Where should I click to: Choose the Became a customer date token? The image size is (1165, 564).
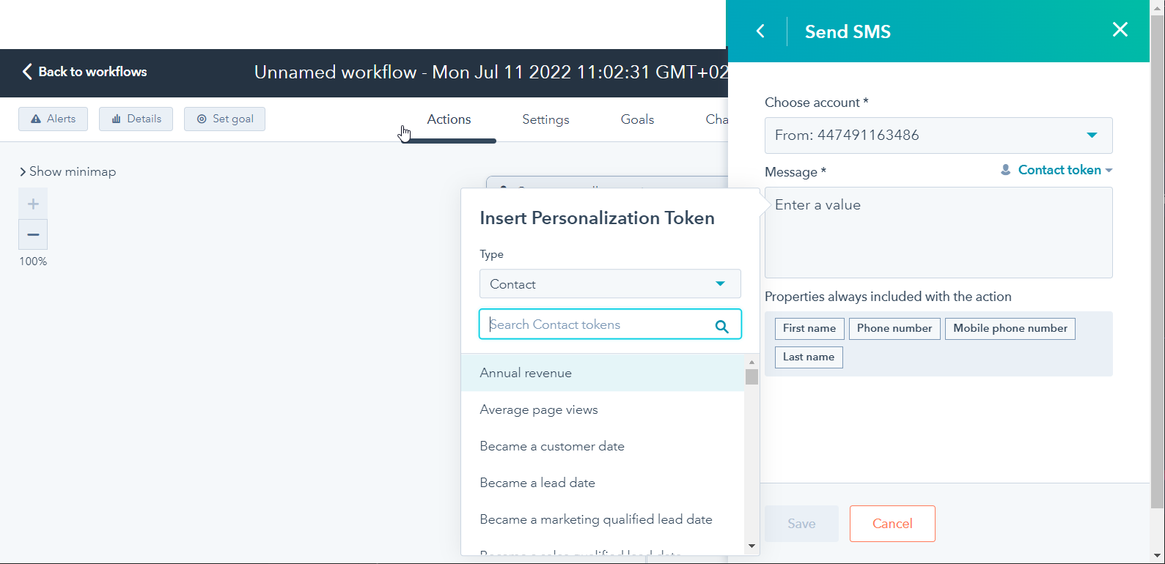[551, 446]
